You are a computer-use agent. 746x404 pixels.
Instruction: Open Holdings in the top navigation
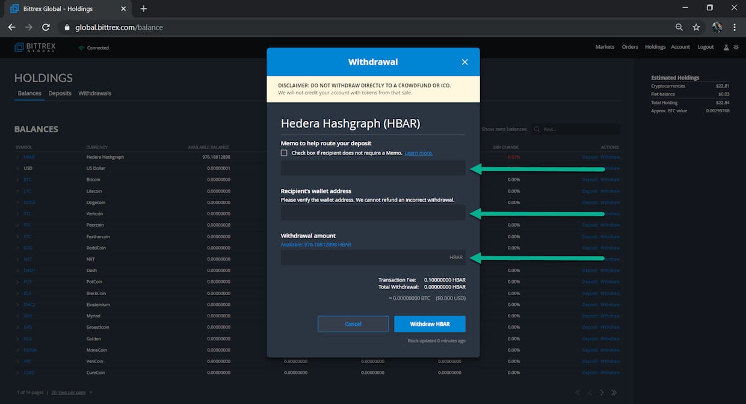pyautogui.click(x=655, y=47)
